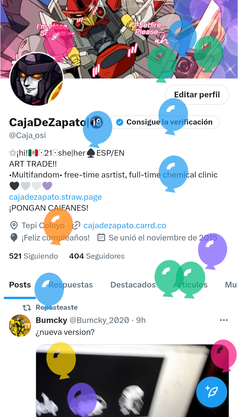The height and width of the screenshot is (417, 238).
Task: Tap Bumcky's yellow avatar
Action: click(20, 326)
